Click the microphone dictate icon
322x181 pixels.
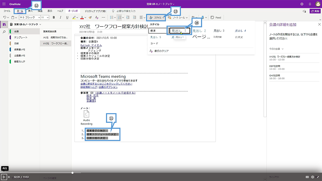[x=203, y=17]
